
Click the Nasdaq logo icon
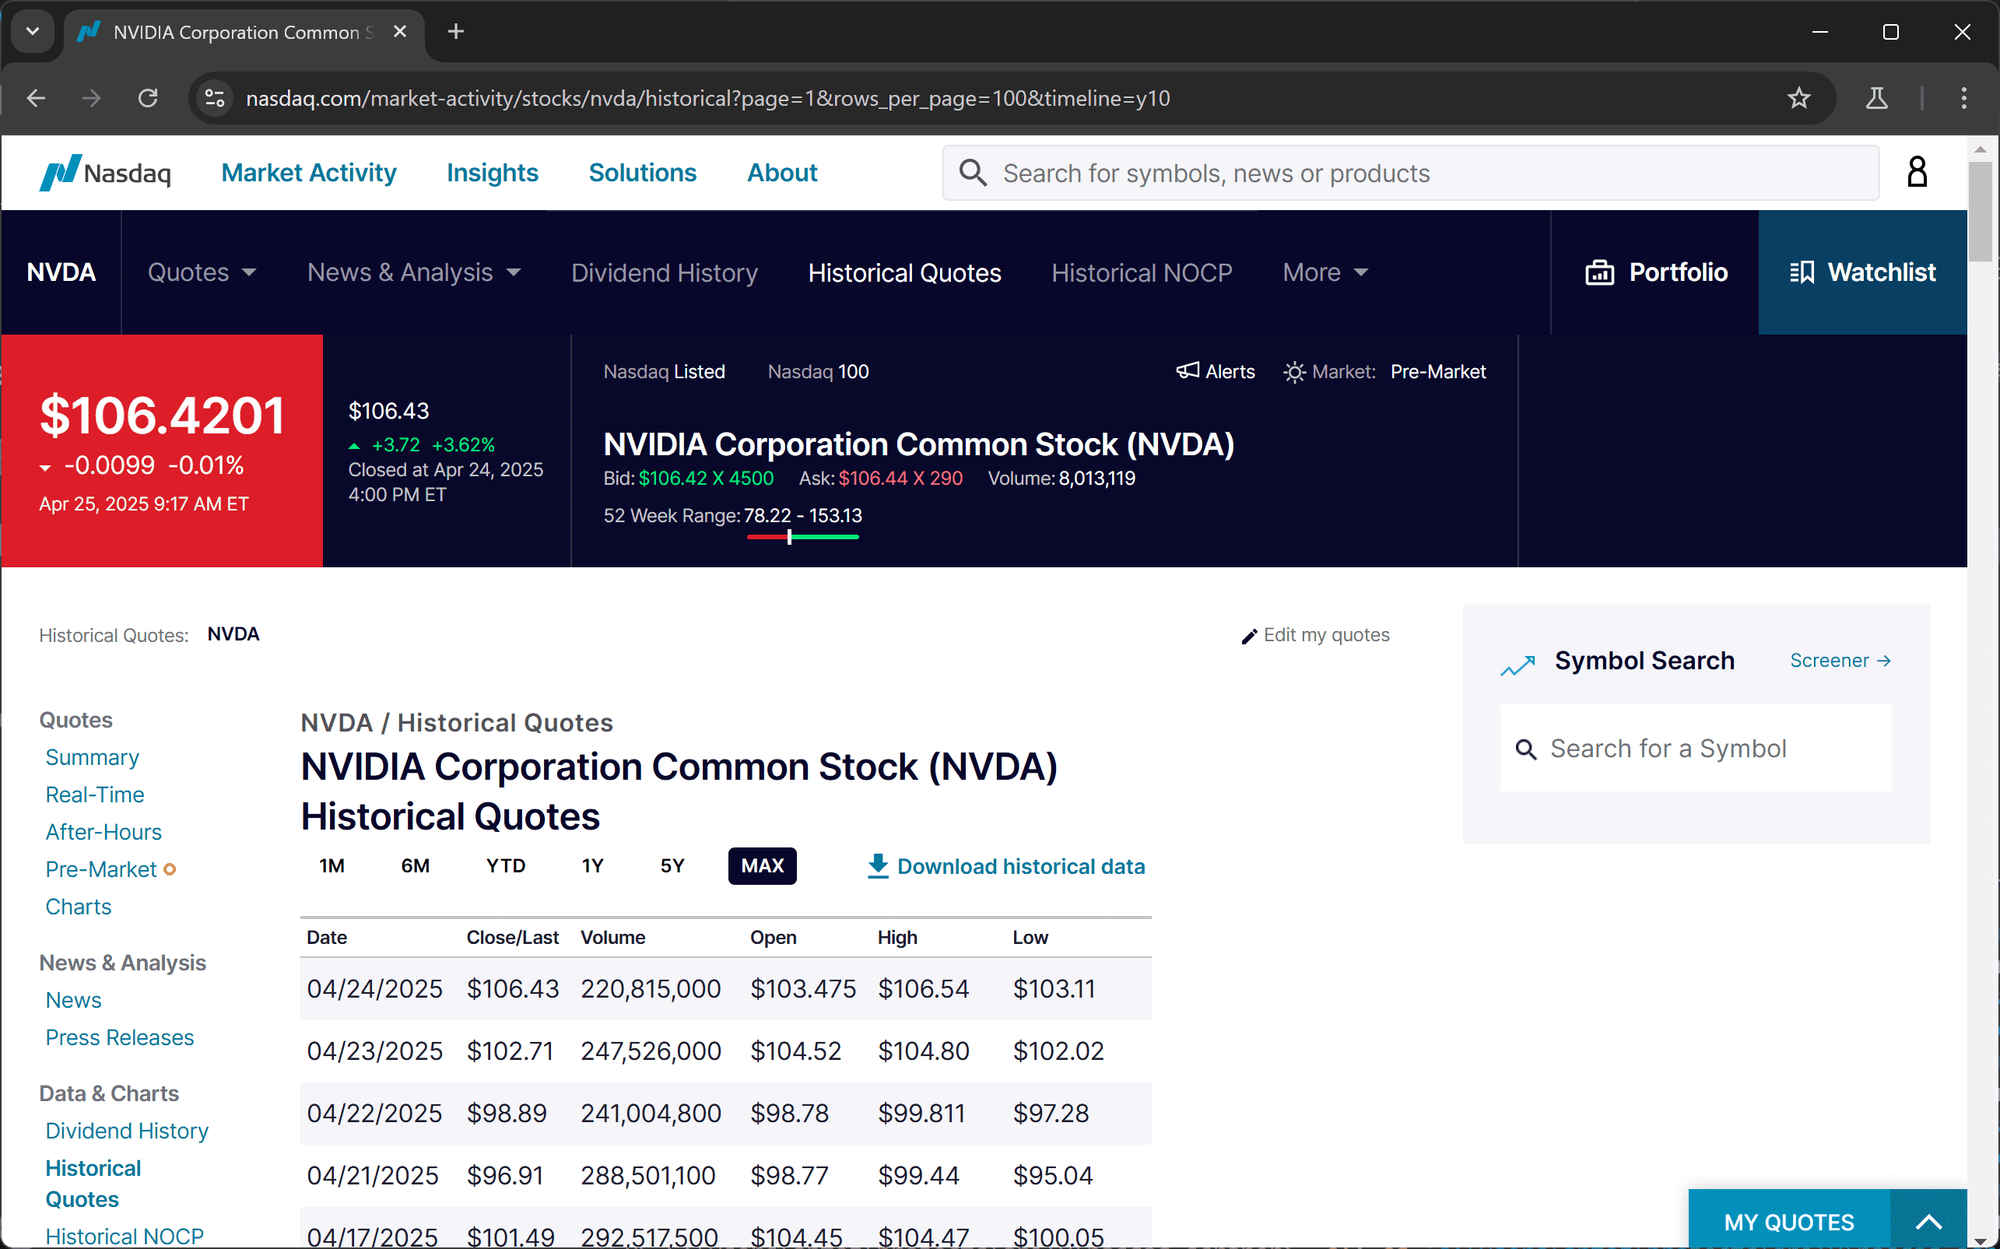point(61,172)
